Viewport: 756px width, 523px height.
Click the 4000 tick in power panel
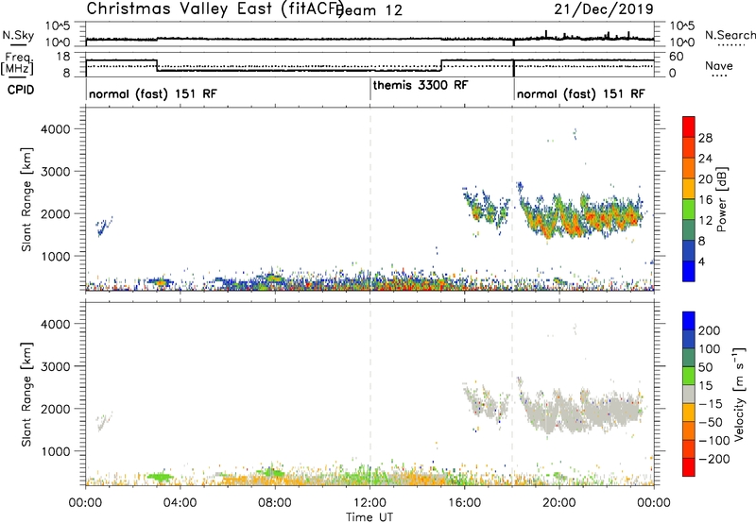click(56, 129)
